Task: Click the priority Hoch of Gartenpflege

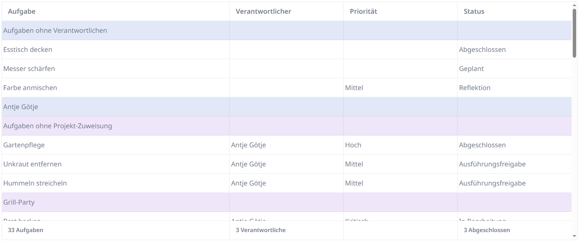Action: 353,145
